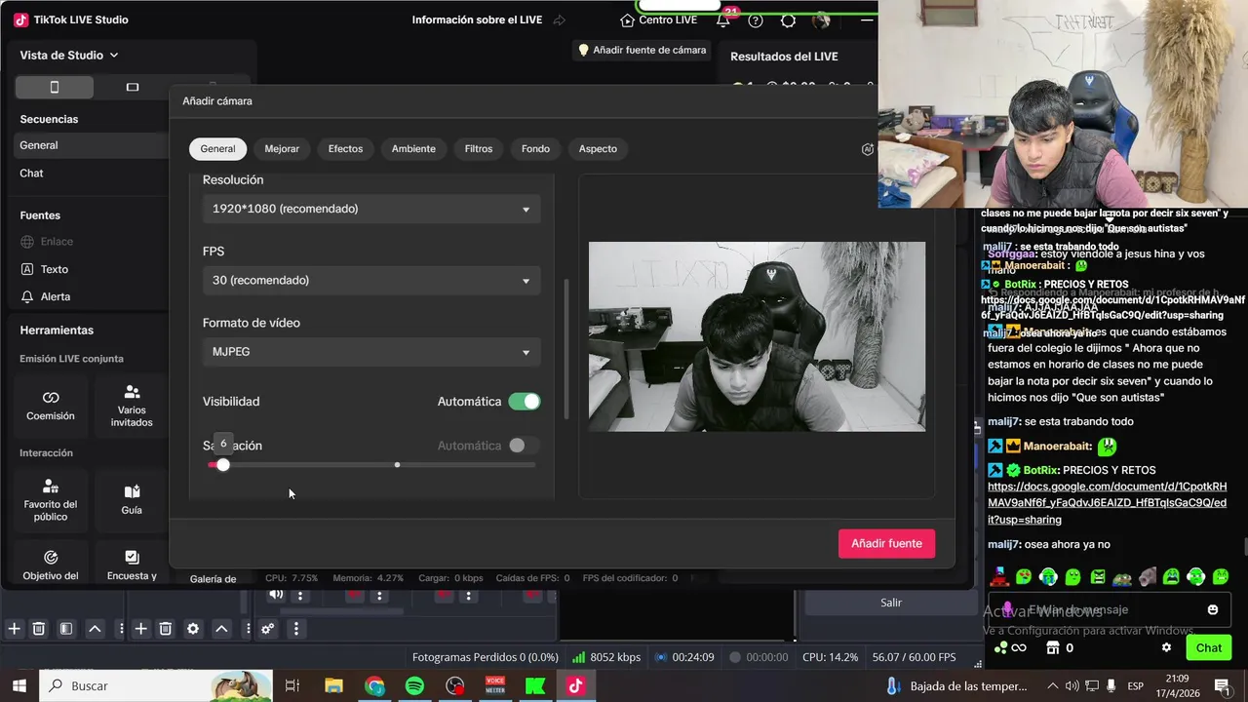Viewport: 1248px width, 702px height.
Task: Select the portrait phone layout icon
Action: [55, 87]
